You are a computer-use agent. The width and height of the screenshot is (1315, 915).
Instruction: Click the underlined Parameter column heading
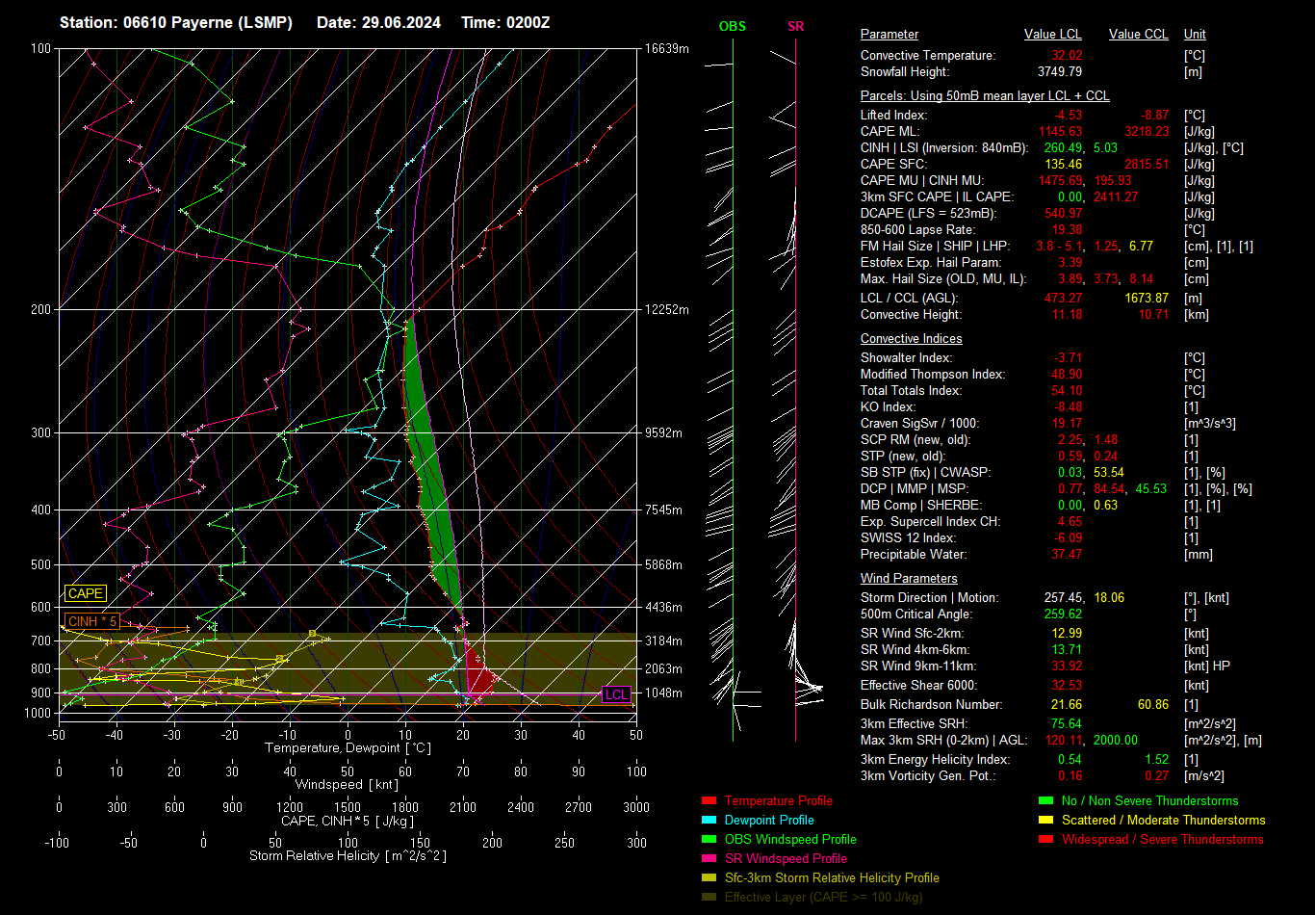pyautogui.click(x=889, y=35)
